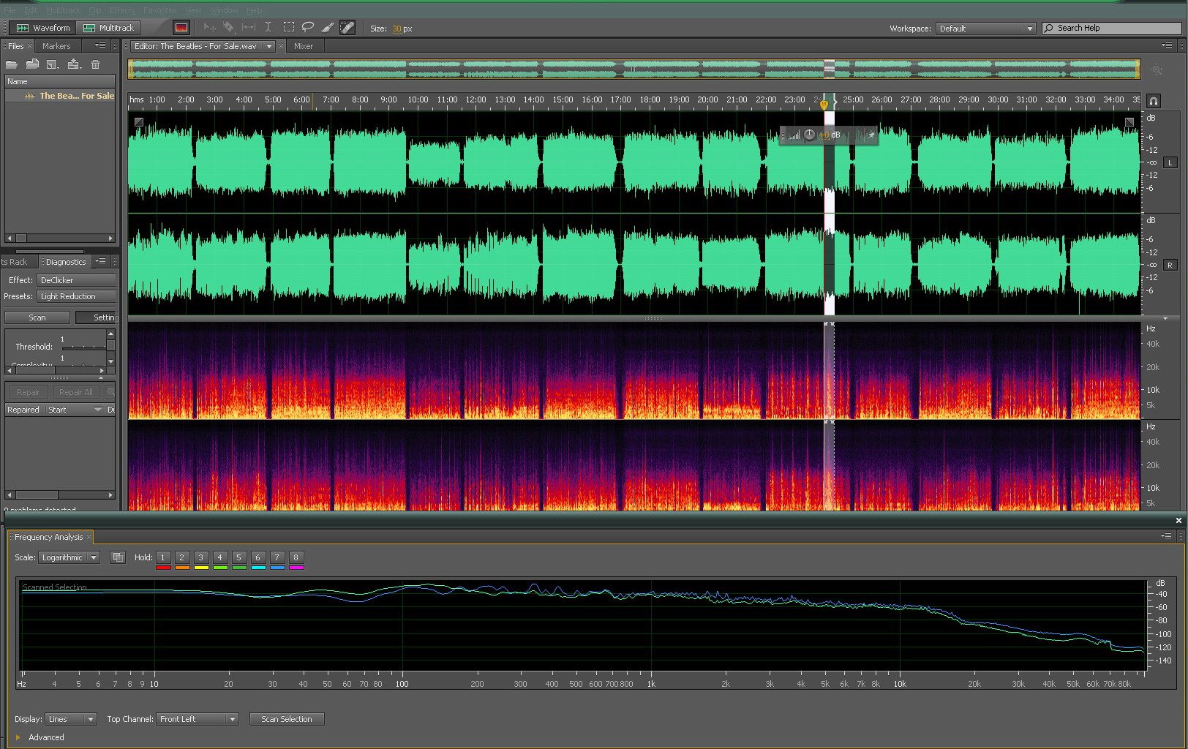Click the headphones icon beside the timeline
Image resolution: width=1188 pixels, height=749 pixels.
click(x=1154, y=101)
